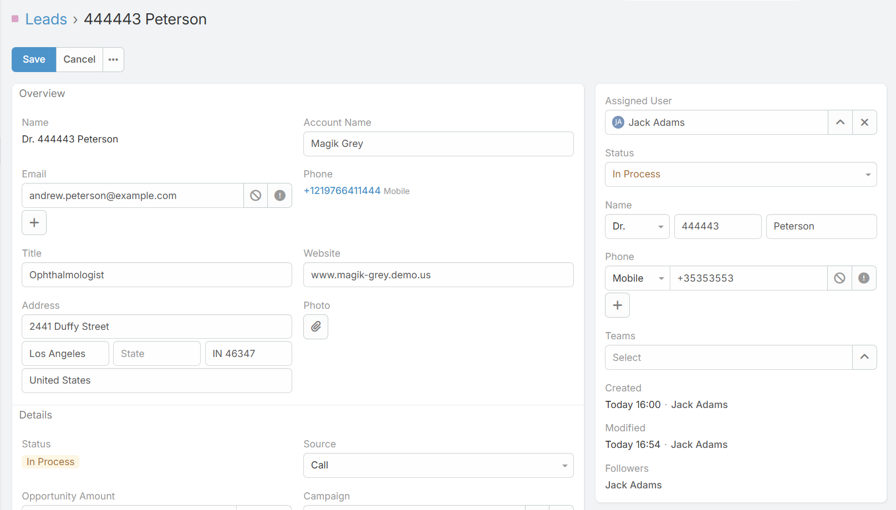Open the Teams selection chevron
896x510 pixels.
pos(864,358)
